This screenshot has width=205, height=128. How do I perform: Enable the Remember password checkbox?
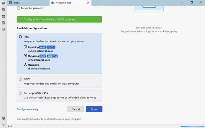point(18,8)
